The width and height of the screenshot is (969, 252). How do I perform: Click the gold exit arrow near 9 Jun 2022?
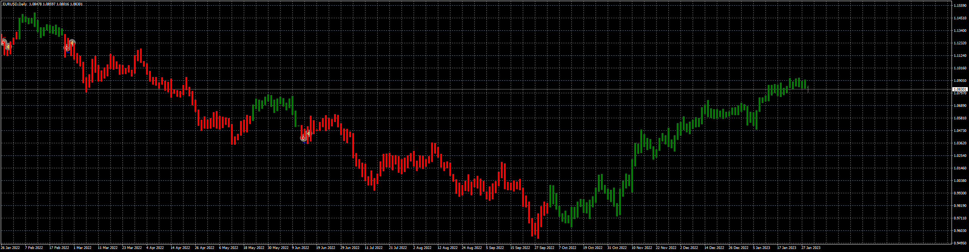pyautogui.click(x=308, y=133)
